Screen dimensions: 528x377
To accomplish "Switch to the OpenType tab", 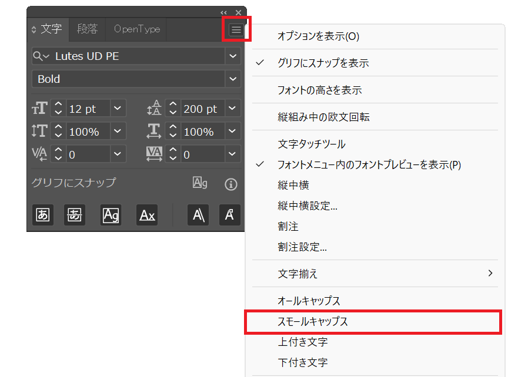I will pyautogui.click(x=136, y=29).
